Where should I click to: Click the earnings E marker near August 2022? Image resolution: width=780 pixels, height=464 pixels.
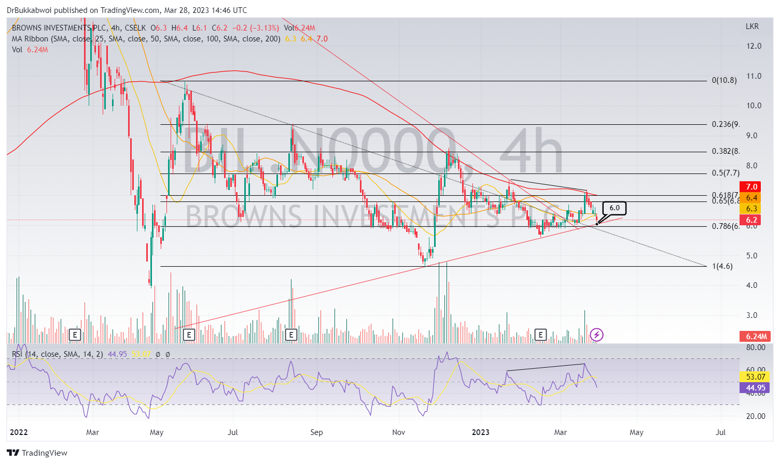click(291, 335)
